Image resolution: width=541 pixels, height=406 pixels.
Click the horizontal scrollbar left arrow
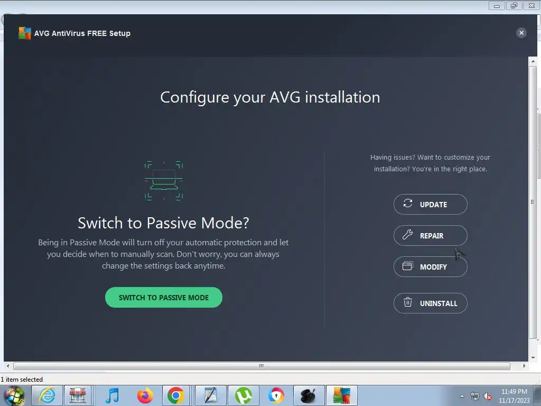point(7,366)
